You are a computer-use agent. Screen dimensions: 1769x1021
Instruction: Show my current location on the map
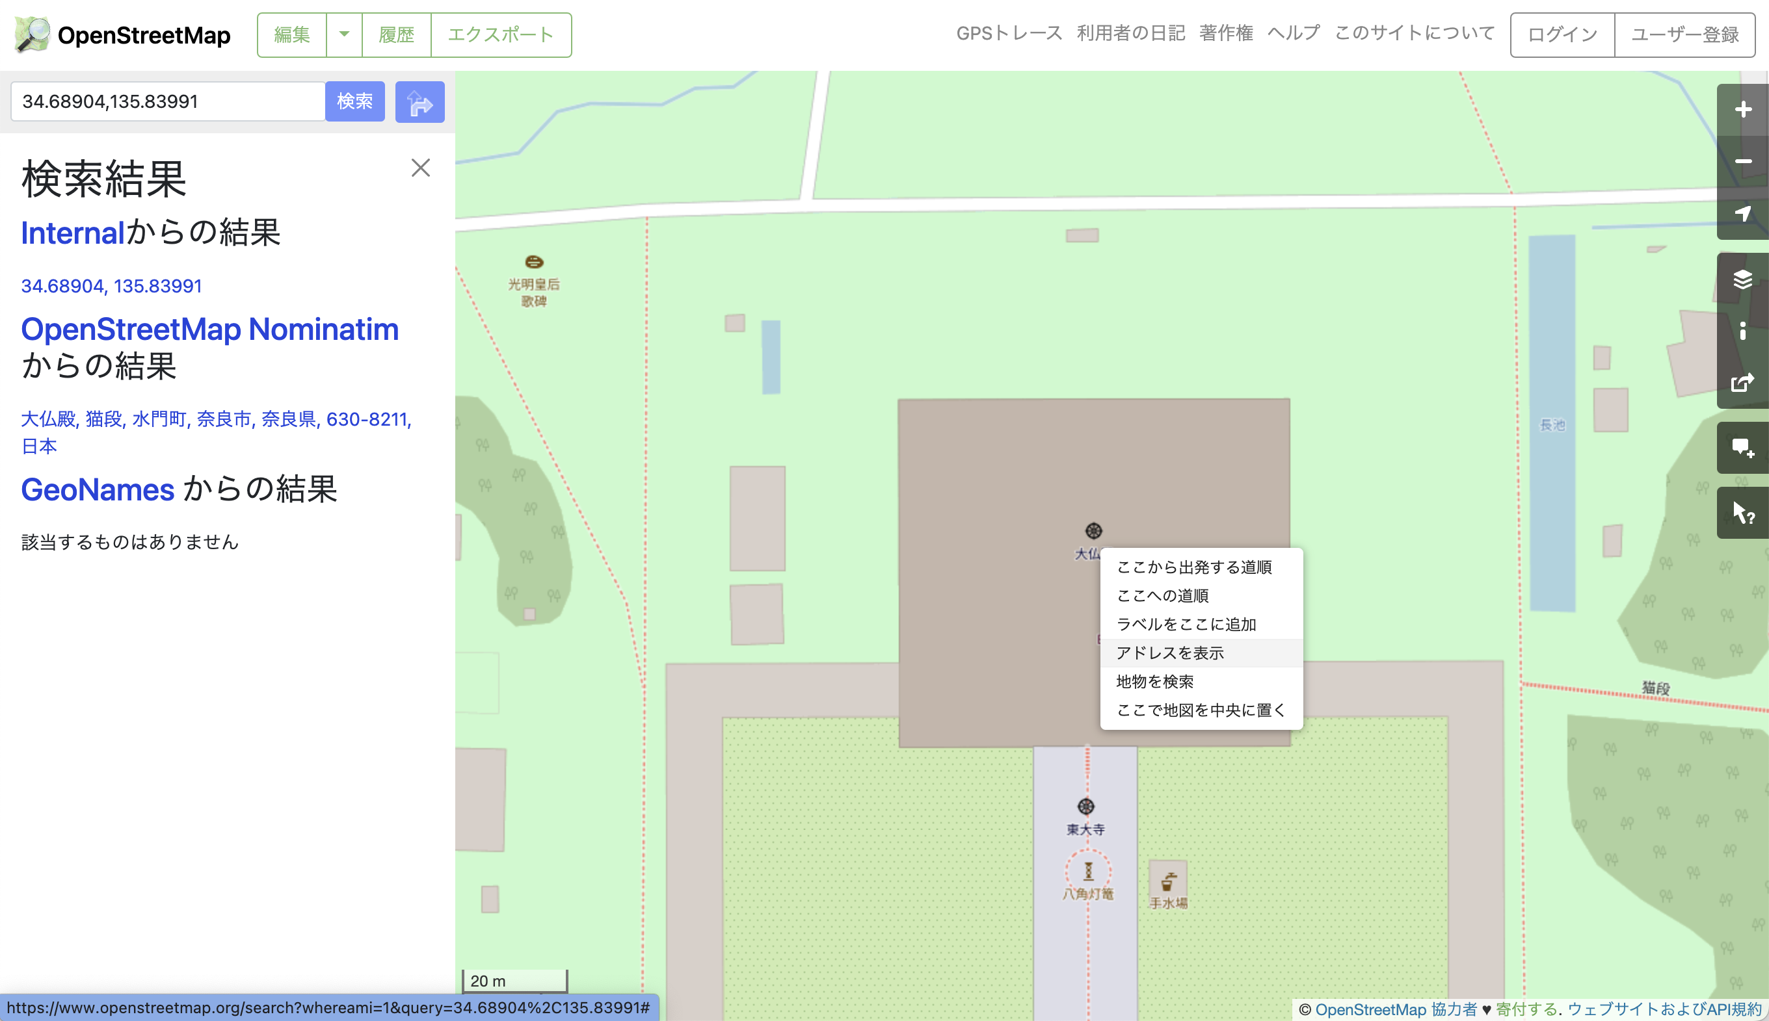pos(1744,214)
